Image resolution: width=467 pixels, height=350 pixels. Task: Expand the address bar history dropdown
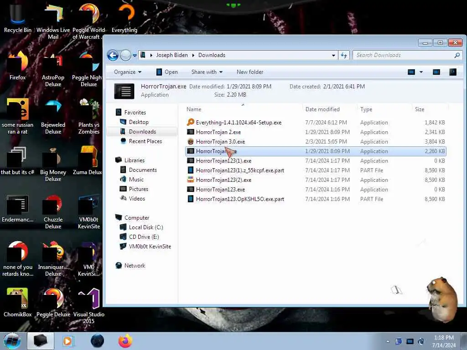333,55
